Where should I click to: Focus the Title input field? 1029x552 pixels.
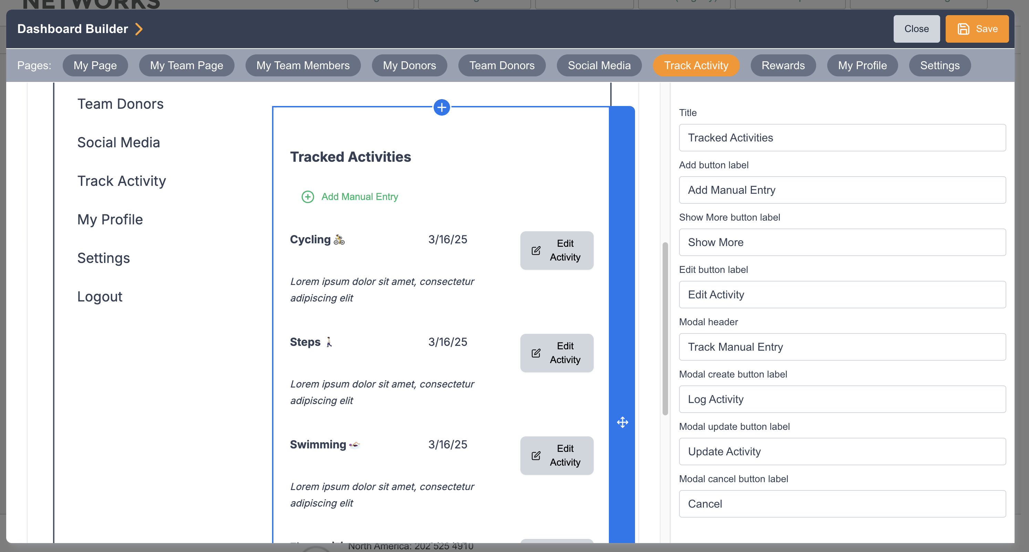coord(842,138)
